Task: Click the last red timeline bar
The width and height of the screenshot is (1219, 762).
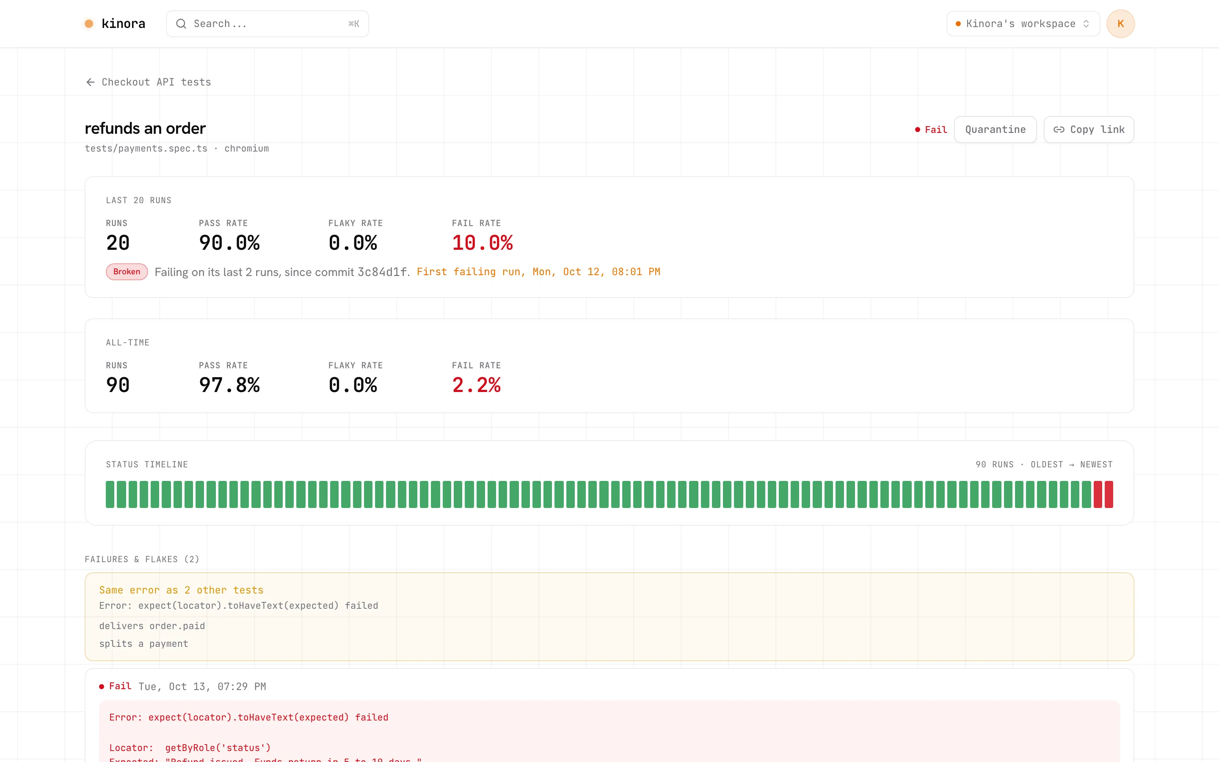Action: [x=1109, y=494]
